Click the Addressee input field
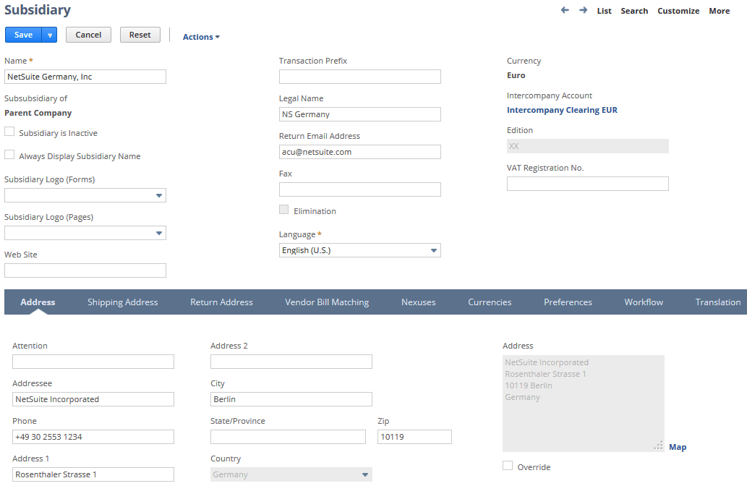Viewport: 747px width, 486px height. [93, 399]
